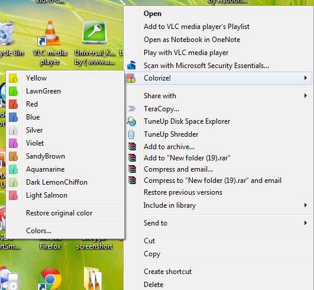
Task: Click the Light Salmon folder icon
Action: point(13,195)
